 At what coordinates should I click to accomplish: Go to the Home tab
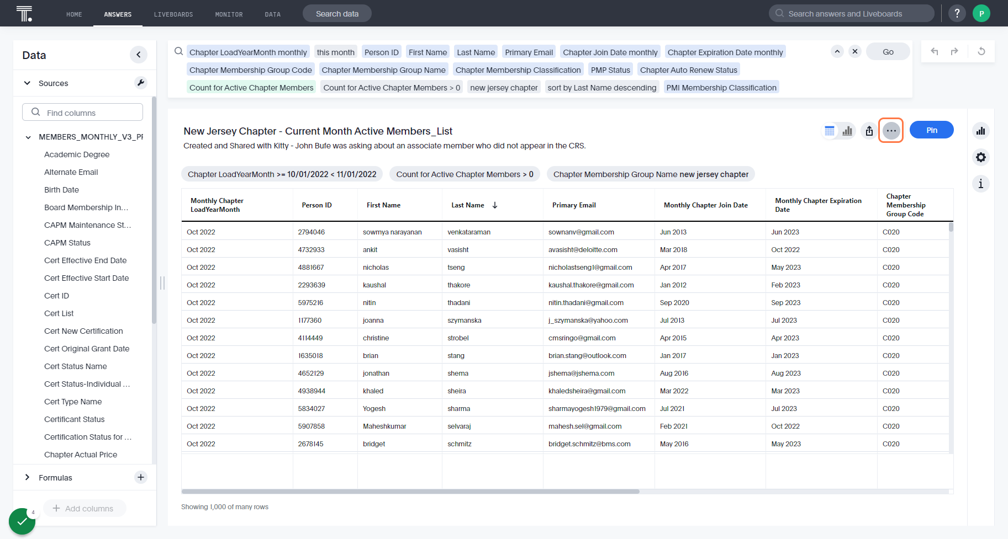[x=74, y=14]
